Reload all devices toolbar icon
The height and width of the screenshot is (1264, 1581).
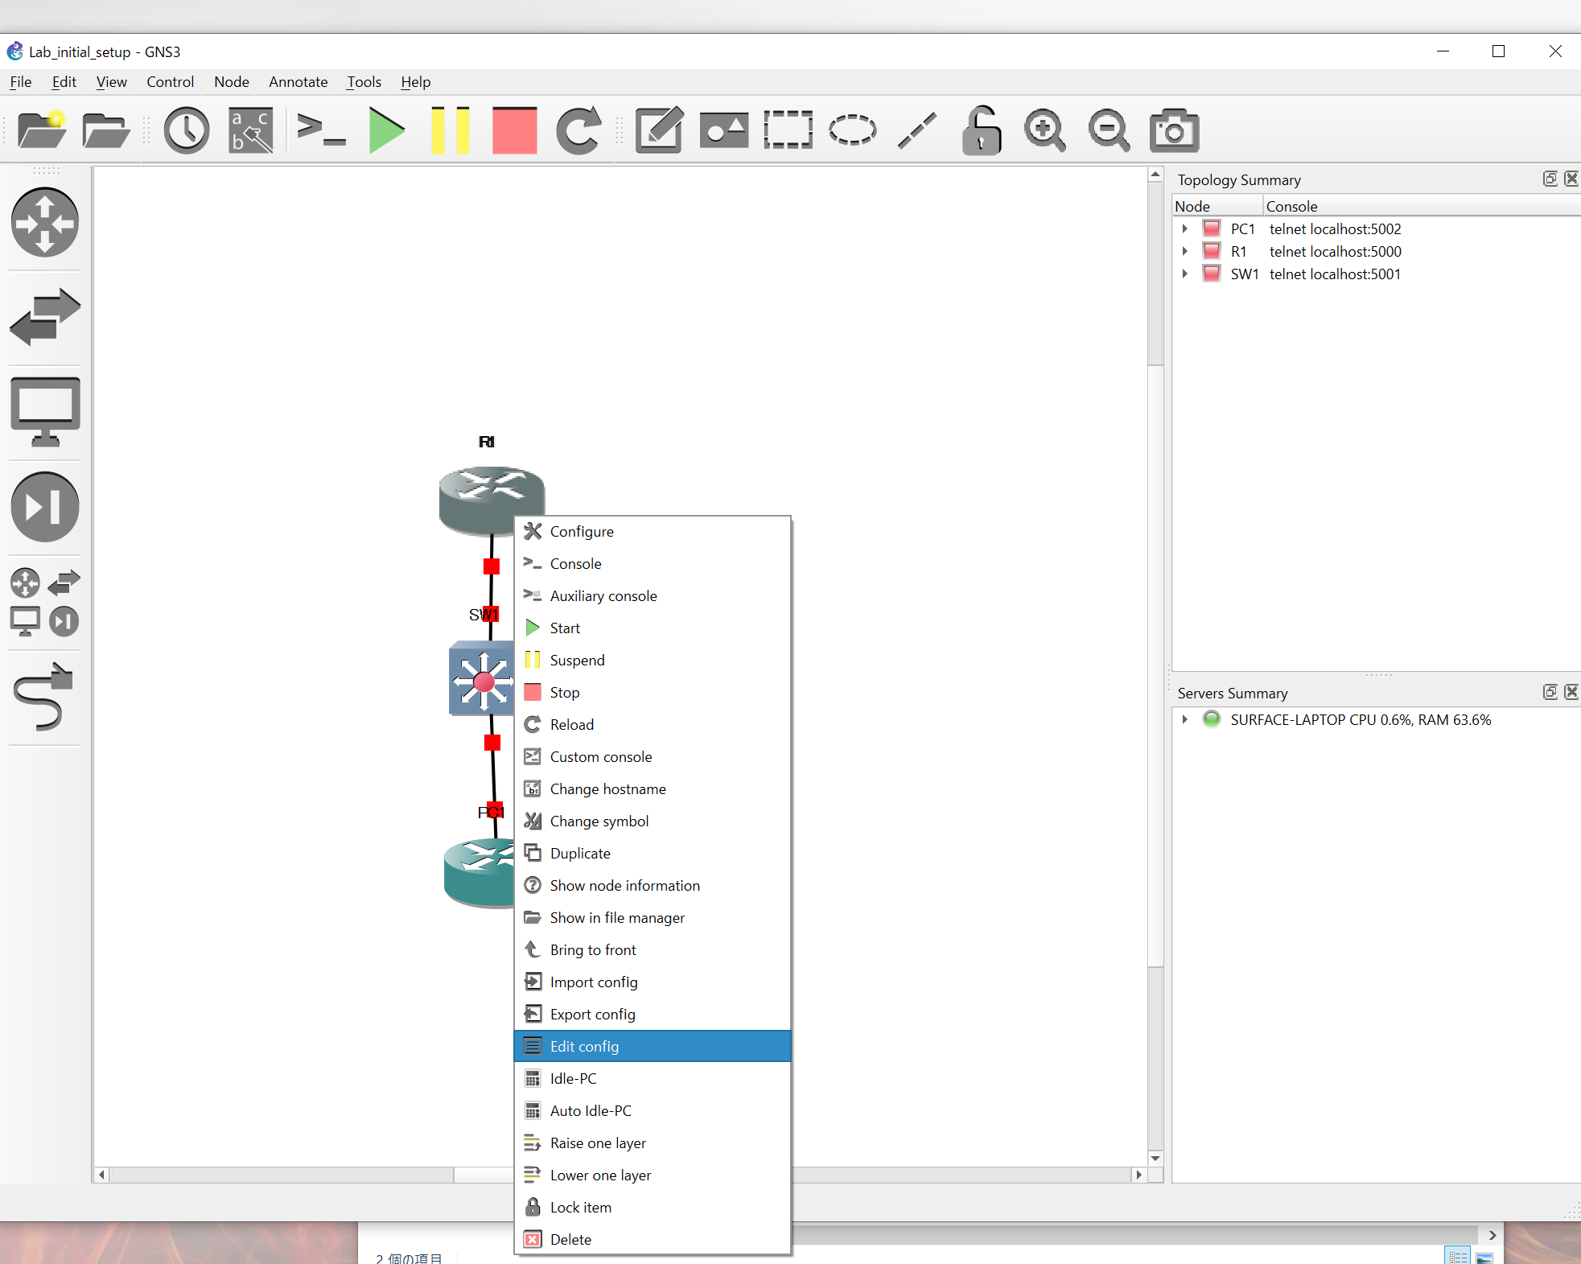pos(578,130)
